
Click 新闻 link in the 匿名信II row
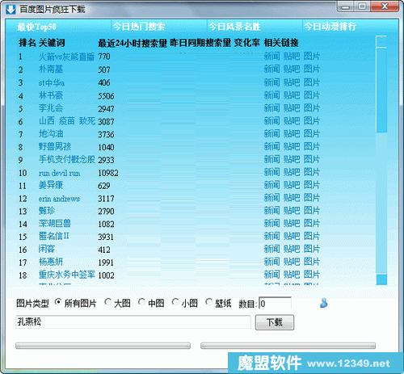pos(271,236)
